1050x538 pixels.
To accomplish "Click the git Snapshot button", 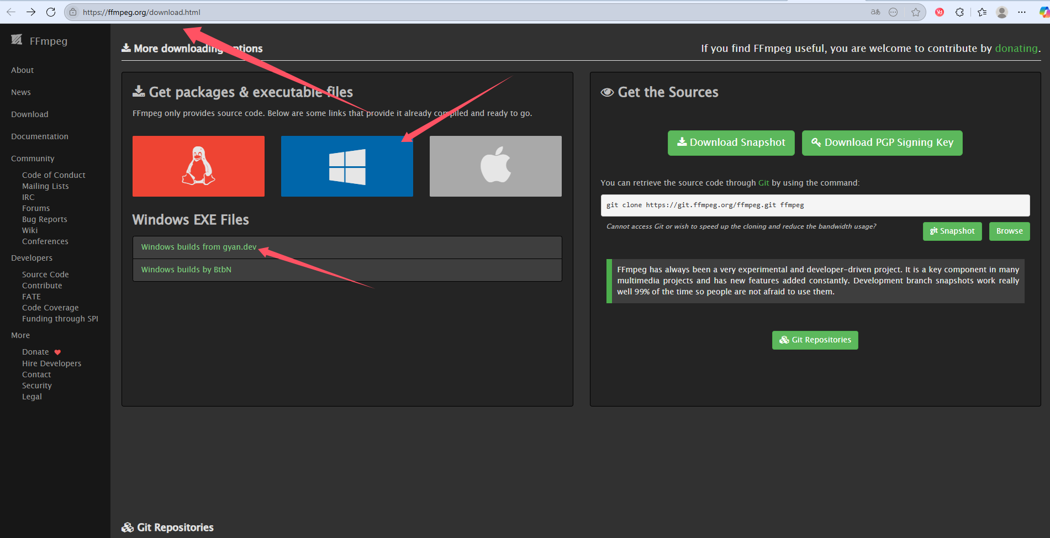I will (x=952, y=231).
